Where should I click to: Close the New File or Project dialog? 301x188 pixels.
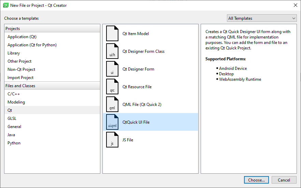click(x=296, y=5)
